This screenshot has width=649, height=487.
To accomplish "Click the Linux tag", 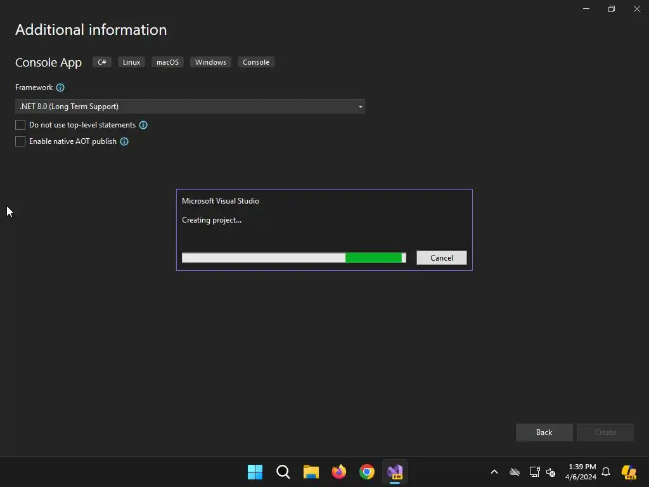I will 132,62.
